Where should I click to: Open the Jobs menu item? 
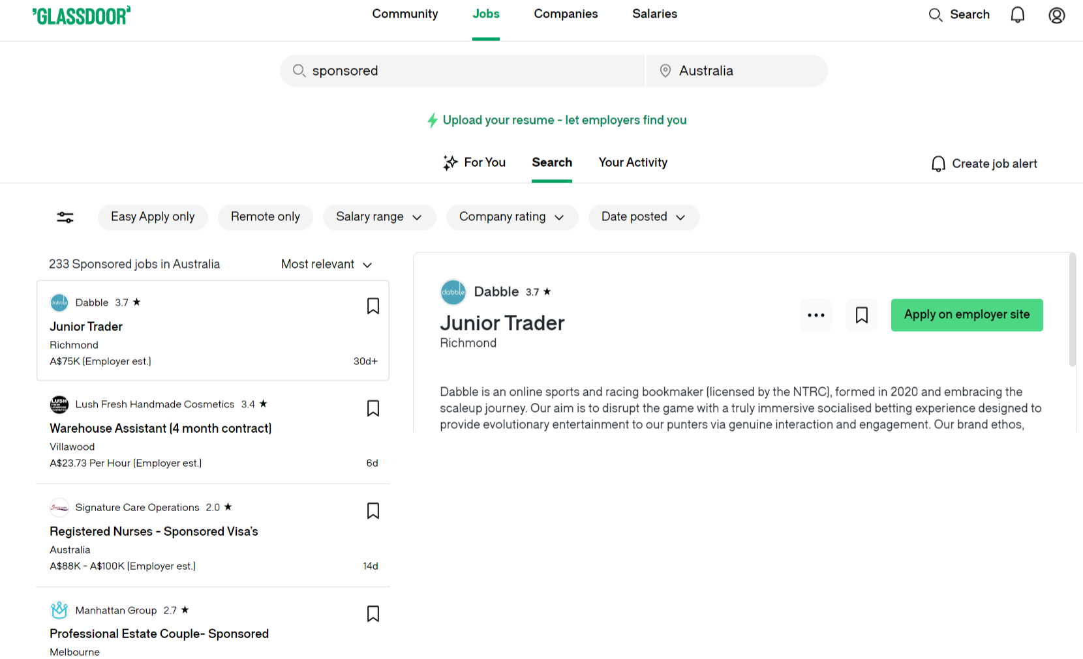(486, 14)
